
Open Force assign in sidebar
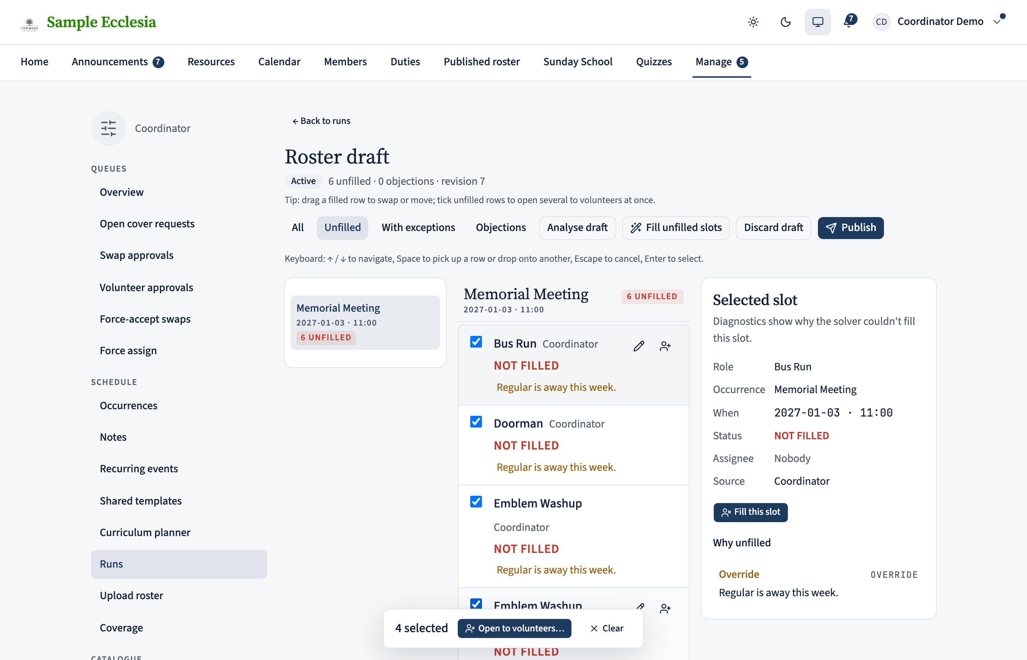tap(179, 351)
